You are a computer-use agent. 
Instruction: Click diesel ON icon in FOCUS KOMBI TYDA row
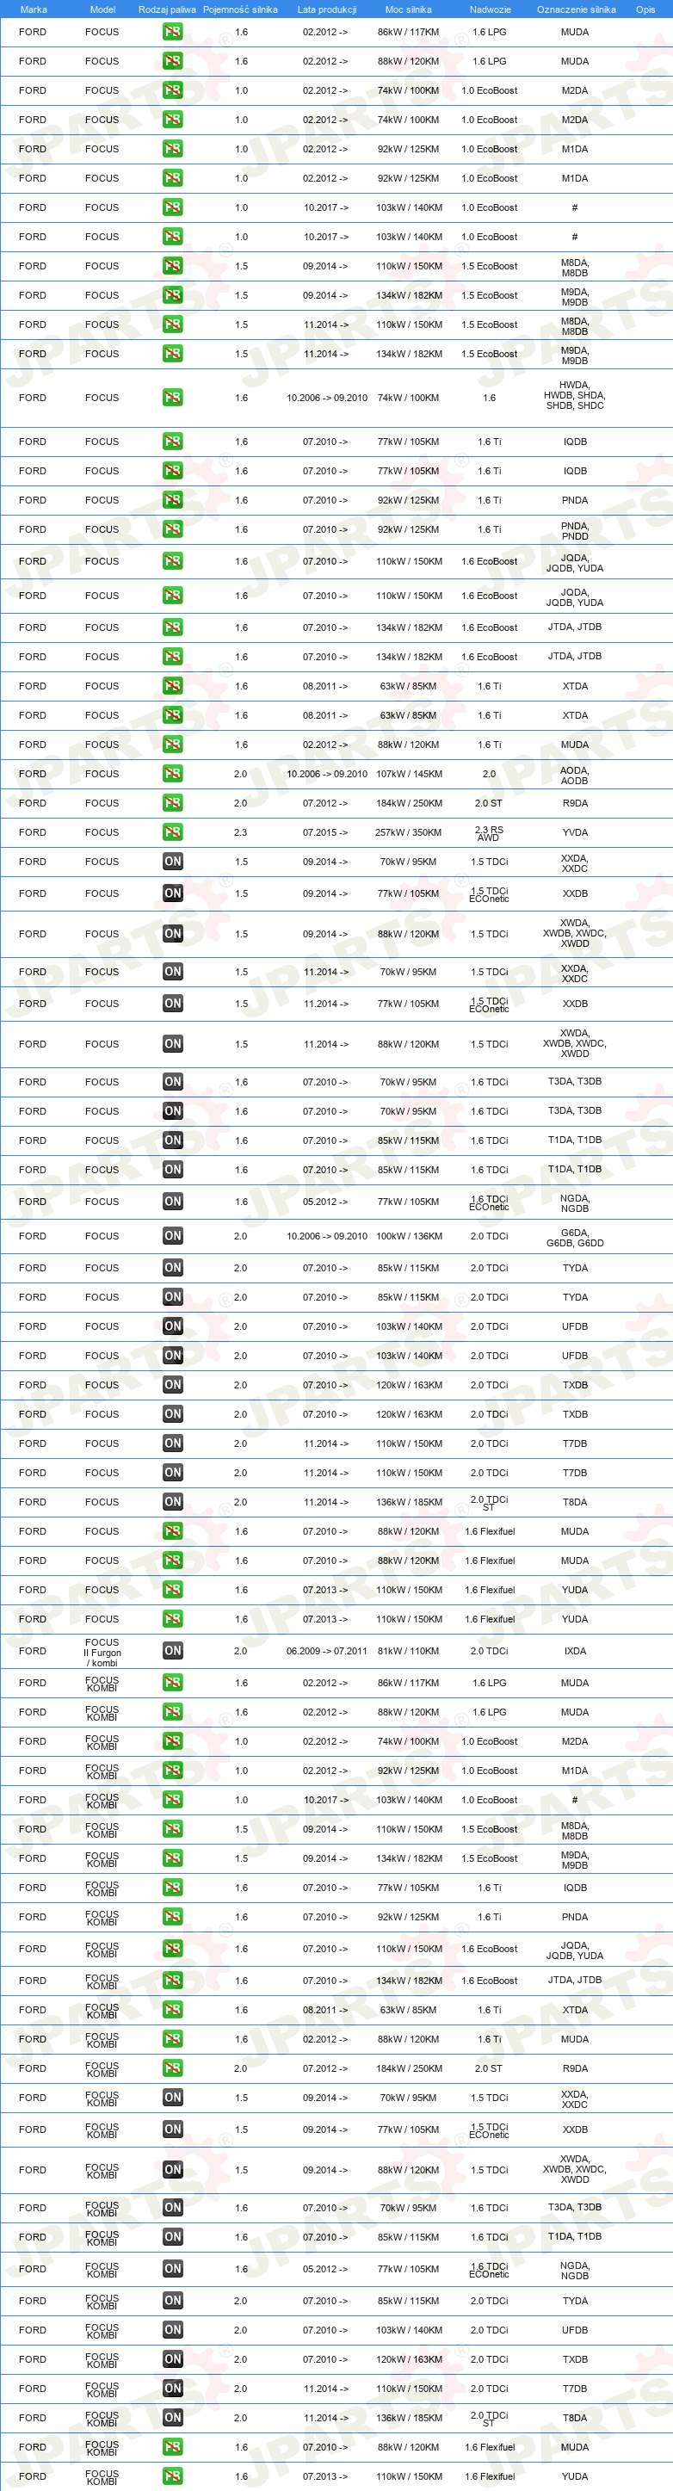173,2301
